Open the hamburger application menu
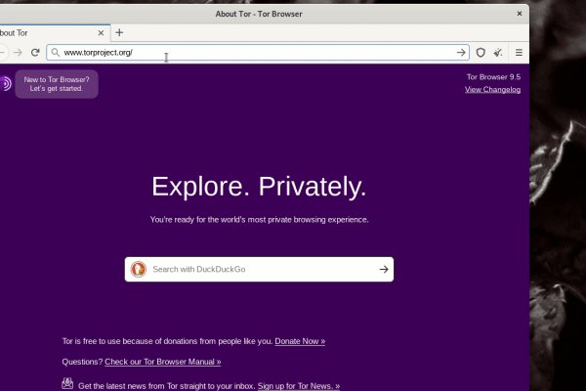The image size is (586, 391). point(519,53)
